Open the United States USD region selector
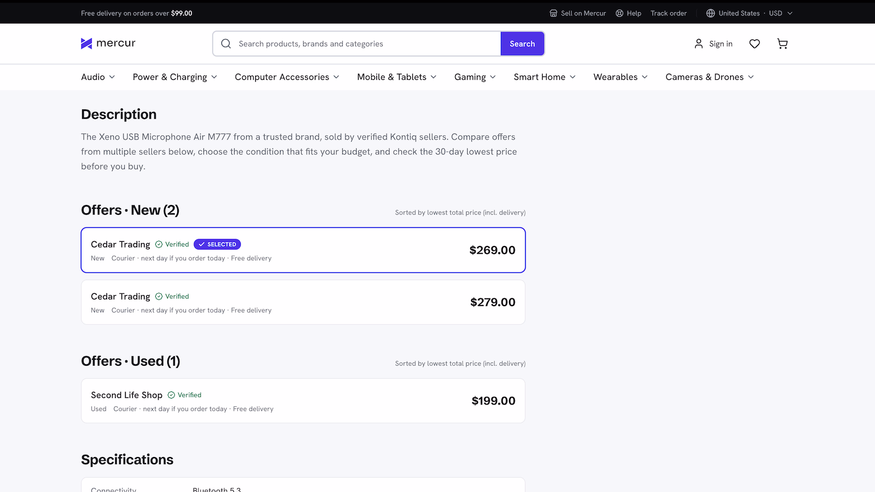Viewport: 875px width, 492px height. pyautogui.click(x=749, y=13)
